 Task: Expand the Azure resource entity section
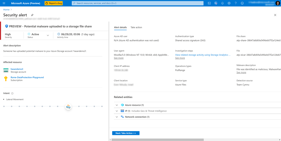[117, 105]
